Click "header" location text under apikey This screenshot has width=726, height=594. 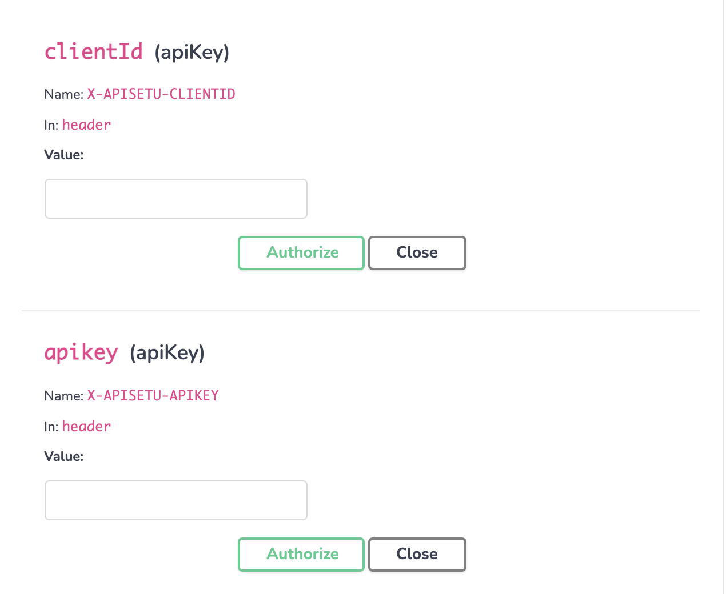(x=86, y=427)
